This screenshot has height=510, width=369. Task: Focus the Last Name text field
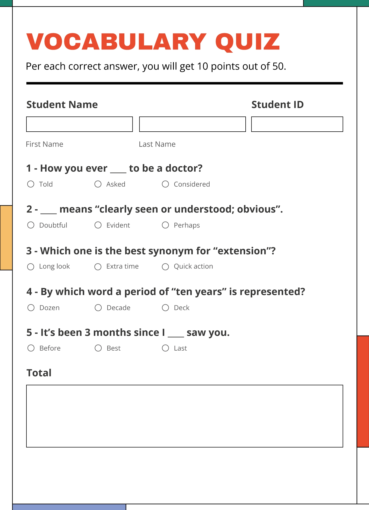tap(193, 124)
